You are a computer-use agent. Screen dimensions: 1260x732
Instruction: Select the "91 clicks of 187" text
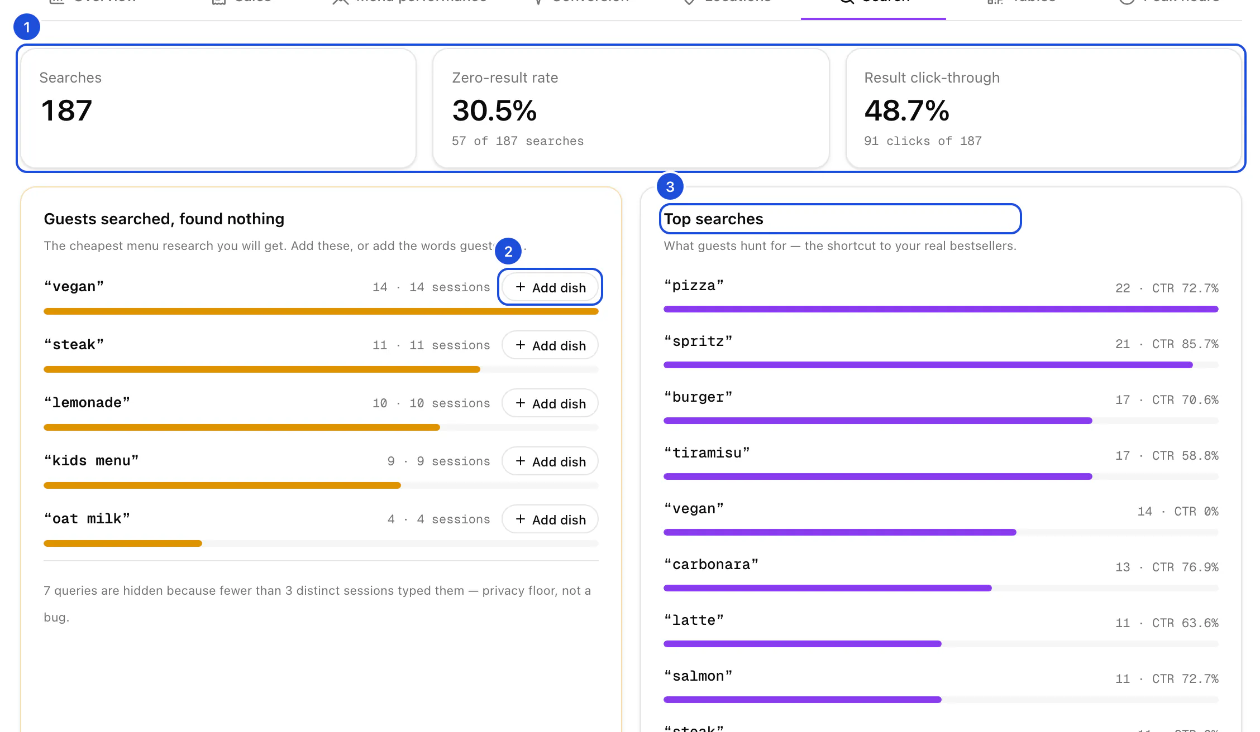[923, 141]
